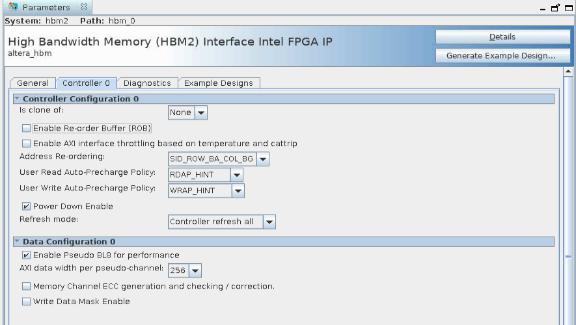Collapse the Controller Configuration 0 section
This screenshot has width=576, height=325.
[17, 99]
